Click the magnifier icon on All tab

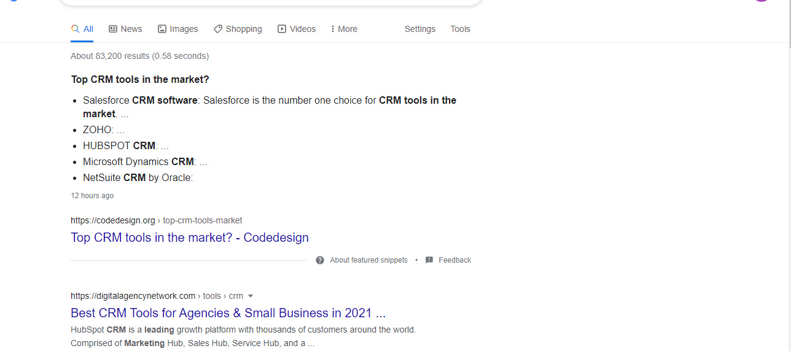(x=76, y=29)
